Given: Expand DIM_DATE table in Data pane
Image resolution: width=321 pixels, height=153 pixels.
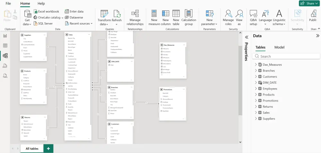Looking at the screenshot, I should point(256,82).
